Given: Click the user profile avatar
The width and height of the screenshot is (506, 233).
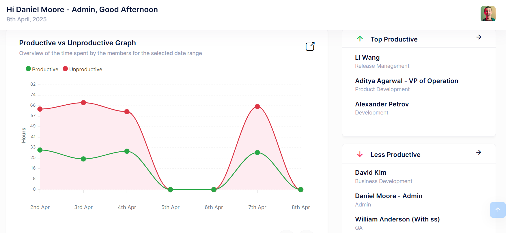Looking at the screenshot, I should pyautogui.click(x=488, y=14).
